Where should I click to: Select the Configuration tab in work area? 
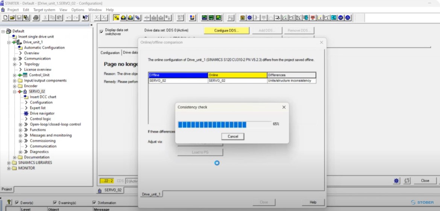[110, 53]
